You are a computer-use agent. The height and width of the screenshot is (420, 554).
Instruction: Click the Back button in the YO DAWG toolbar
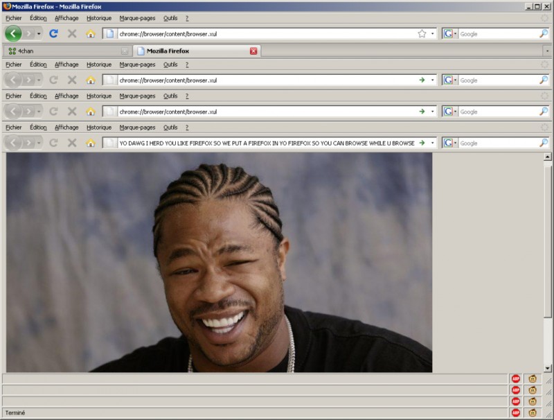pyautogui.click(x=13, y=143)
